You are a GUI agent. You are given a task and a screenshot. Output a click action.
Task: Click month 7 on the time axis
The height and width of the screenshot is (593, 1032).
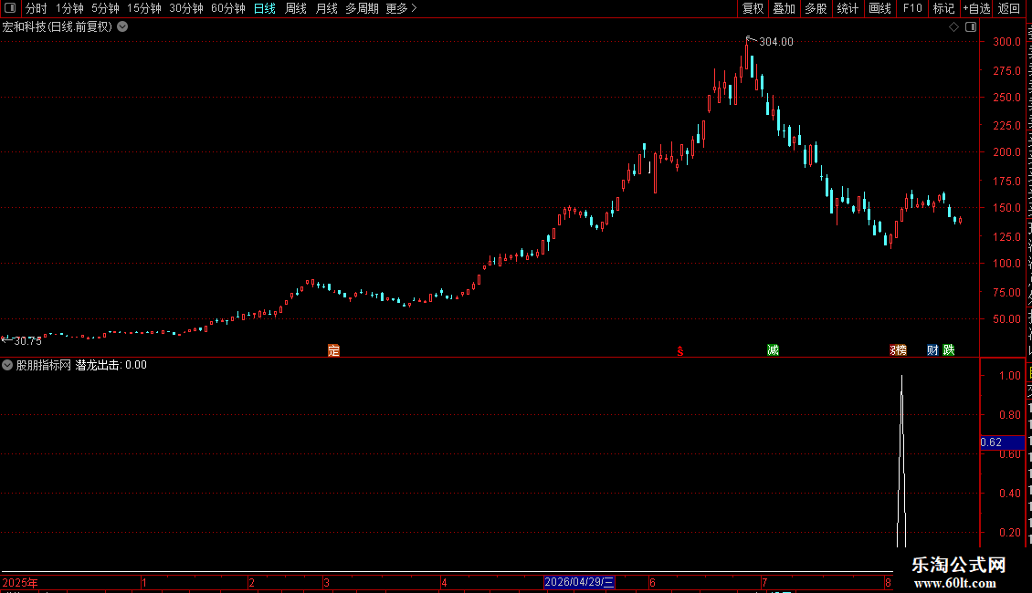coord(764,582)
